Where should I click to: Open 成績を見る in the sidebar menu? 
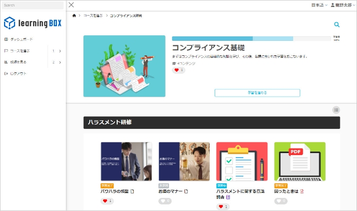point(19,62)
